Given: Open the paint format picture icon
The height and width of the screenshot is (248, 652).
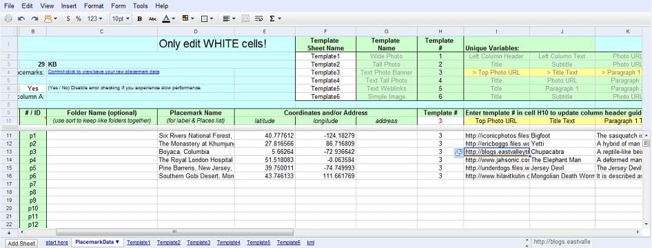Looking at the screenshot, I should point(50,19).
